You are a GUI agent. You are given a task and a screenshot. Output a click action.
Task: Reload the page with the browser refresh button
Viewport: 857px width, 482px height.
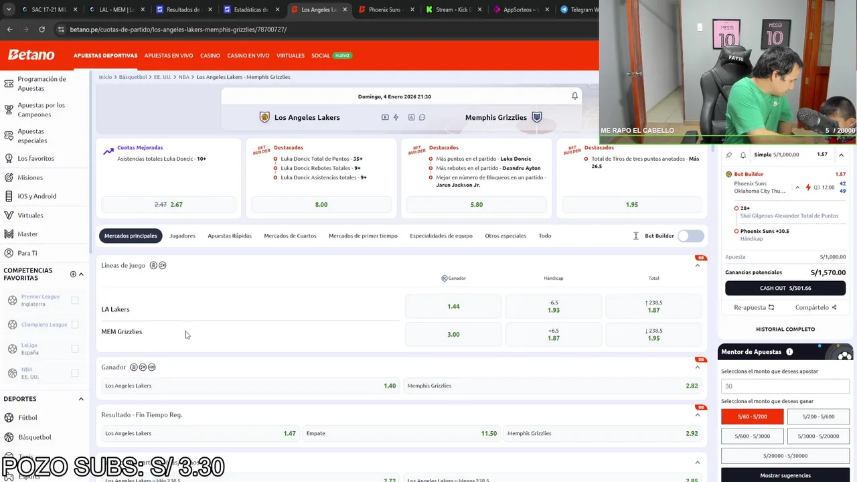point(42,29)
